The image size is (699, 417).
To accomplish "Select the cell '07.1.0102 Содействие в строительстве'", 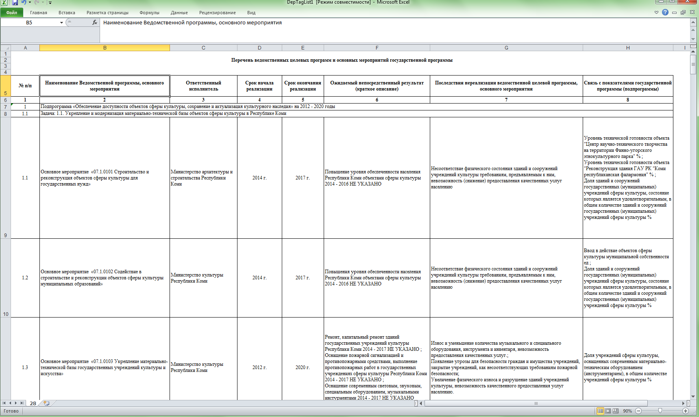I will [105, 278].
